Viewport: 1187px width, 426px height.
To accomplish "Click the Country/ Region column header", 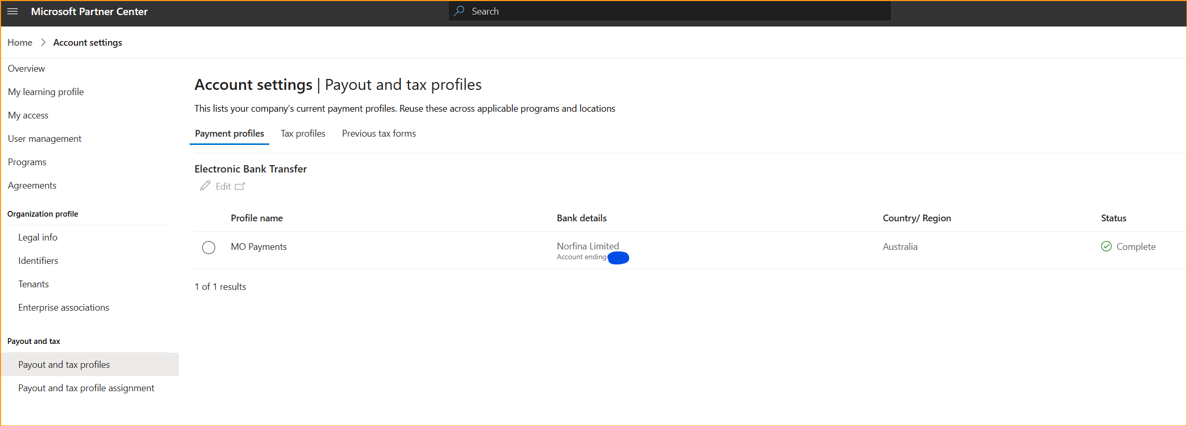I will [917, 218].
